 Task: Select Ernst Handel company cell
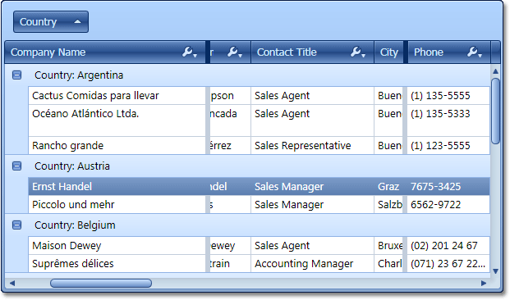tap(117, 186)
